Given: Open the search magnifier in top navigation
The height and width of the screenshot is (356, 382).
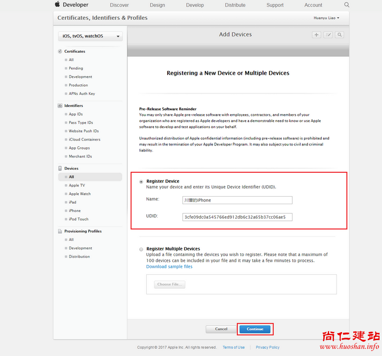Looking at the screenshot, I should (347, 5).
